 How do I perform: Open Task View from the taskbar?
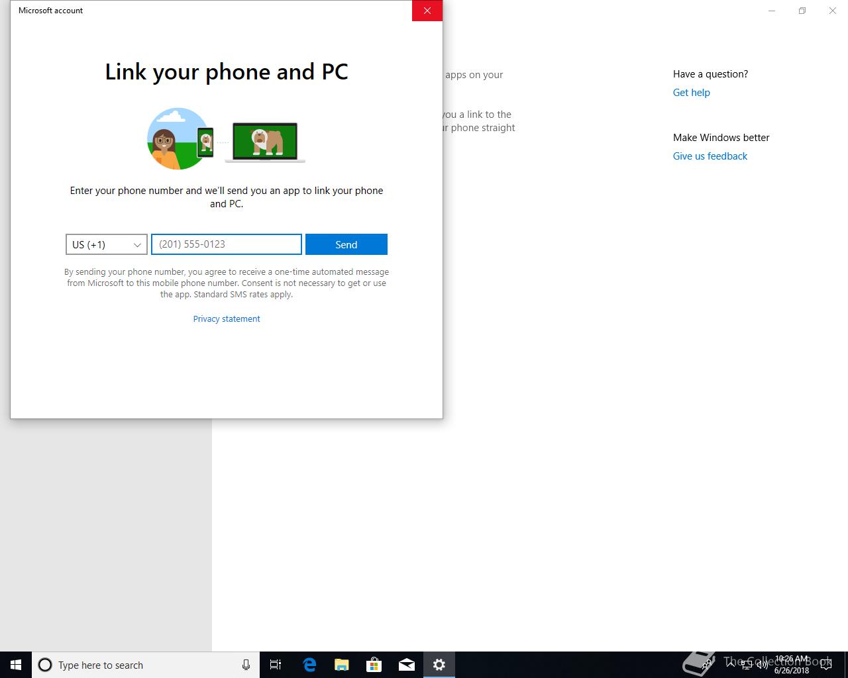(x=276, y=665)
